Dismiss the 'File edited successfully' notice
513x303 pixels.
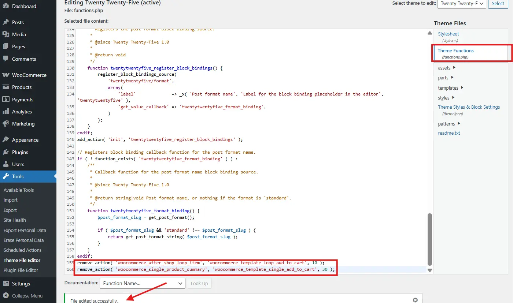pos(415,300)
